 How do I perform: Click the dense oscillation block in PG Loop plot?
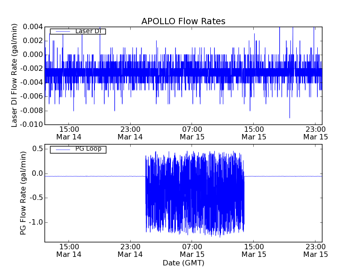click(x=195, y=193)
